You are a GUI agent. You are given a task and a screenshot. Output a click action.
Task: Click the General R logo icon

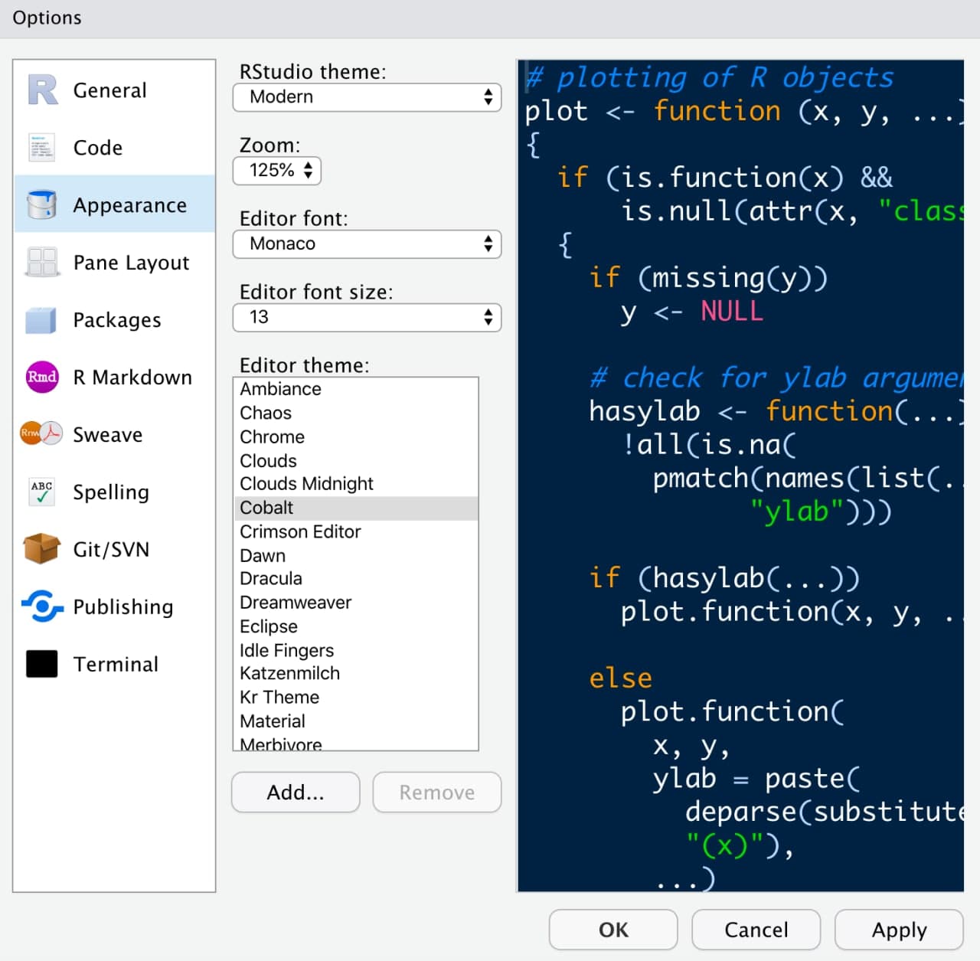click(x=42, y=90)
